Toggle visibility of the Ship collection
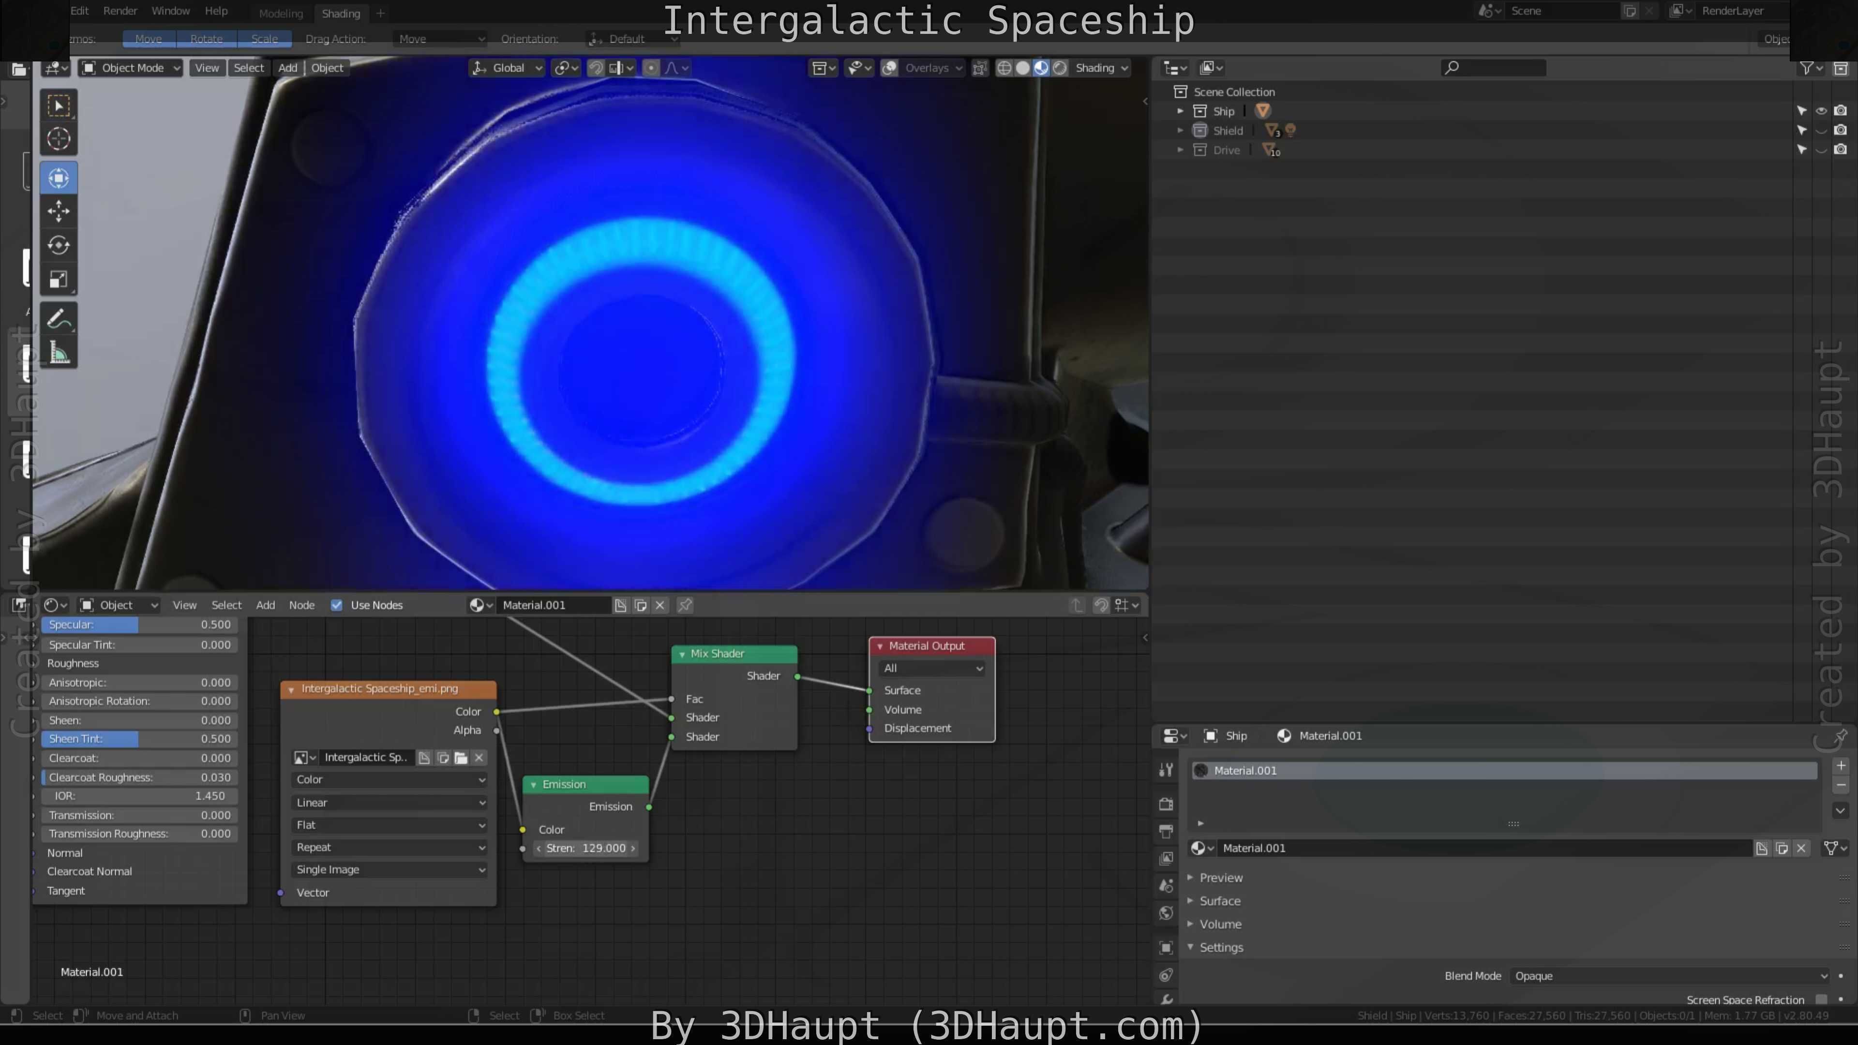The width and height of the screenshot is (1858, 1045). [1821, 111]
